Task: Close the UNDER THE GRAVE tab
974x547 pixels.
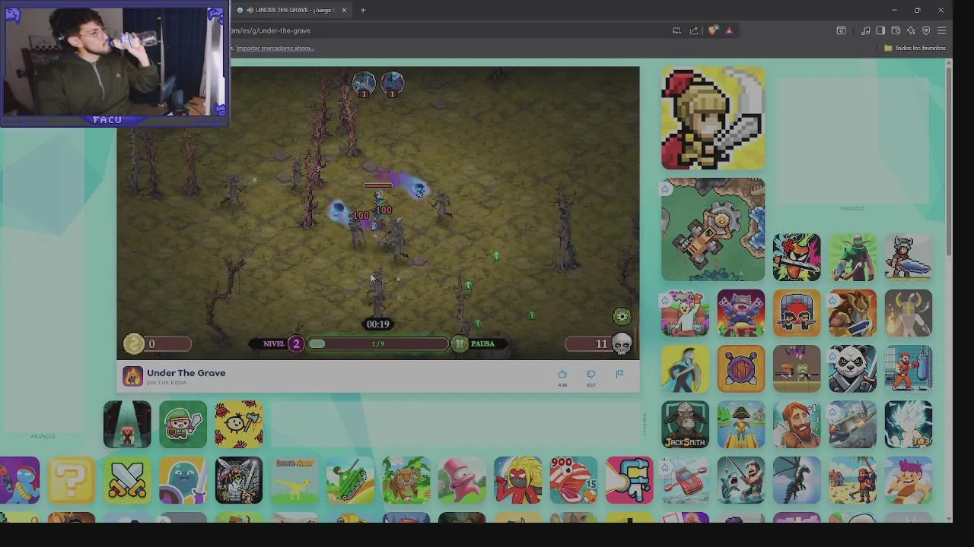Action: (344, 10)
